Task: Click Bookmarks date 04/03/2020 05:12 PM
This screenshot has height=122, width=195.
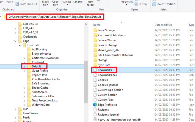Action: click(167, 70)
